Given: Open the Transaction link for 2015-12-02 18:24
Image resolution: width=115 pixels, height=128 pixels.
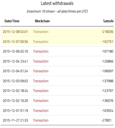Looking at the screenshot, I should coord(41,91).
